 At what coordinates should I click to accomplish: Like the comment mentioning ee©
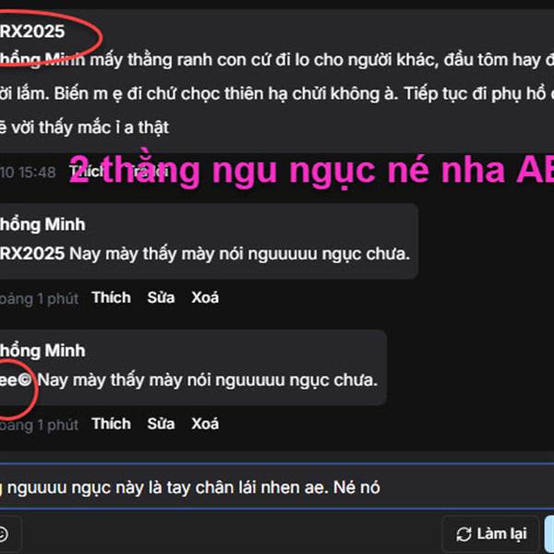point(112,424)
